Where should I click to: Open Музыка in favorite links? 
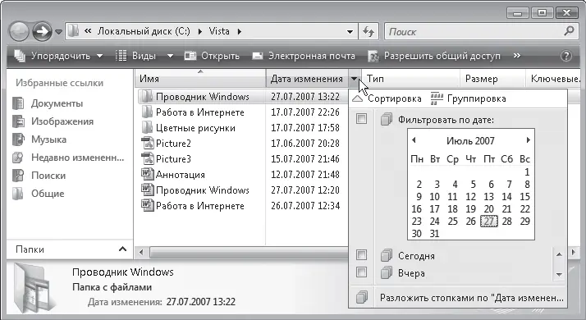pyautogui.click(x=39, y=139)
